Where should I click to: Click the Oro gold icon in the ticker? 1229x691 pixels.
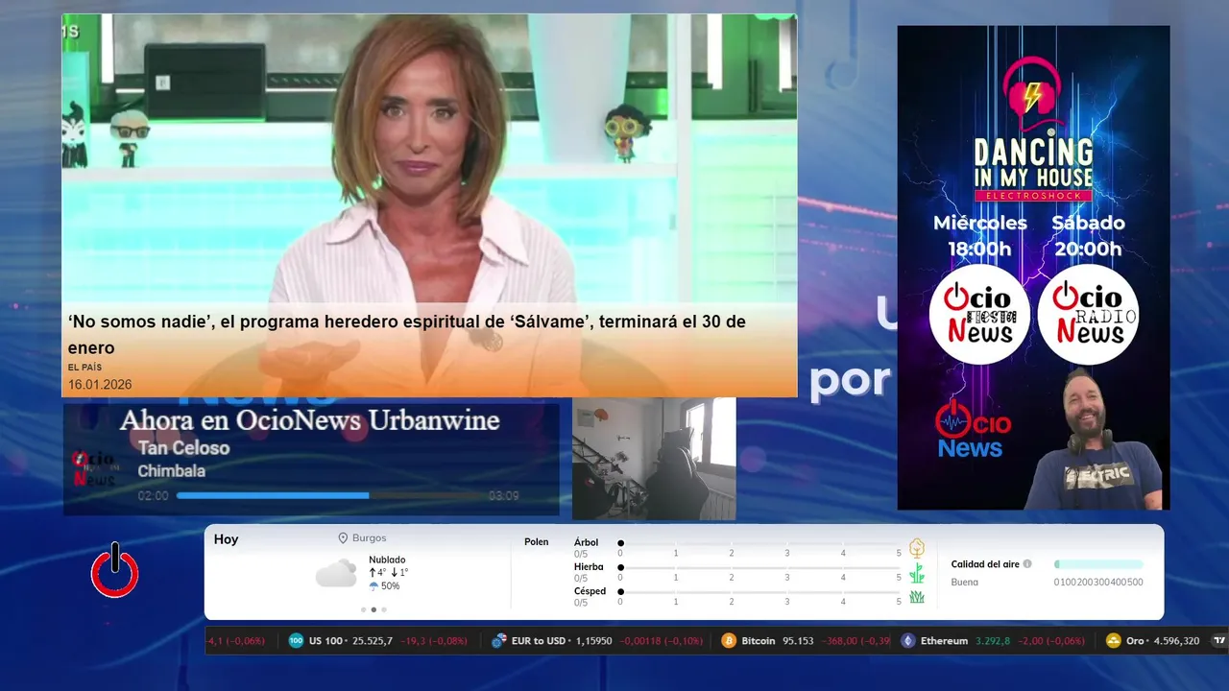click(x=1114, y=641)
